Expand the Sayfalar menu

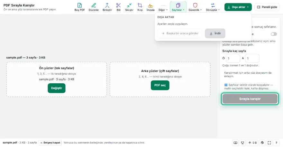178,7
